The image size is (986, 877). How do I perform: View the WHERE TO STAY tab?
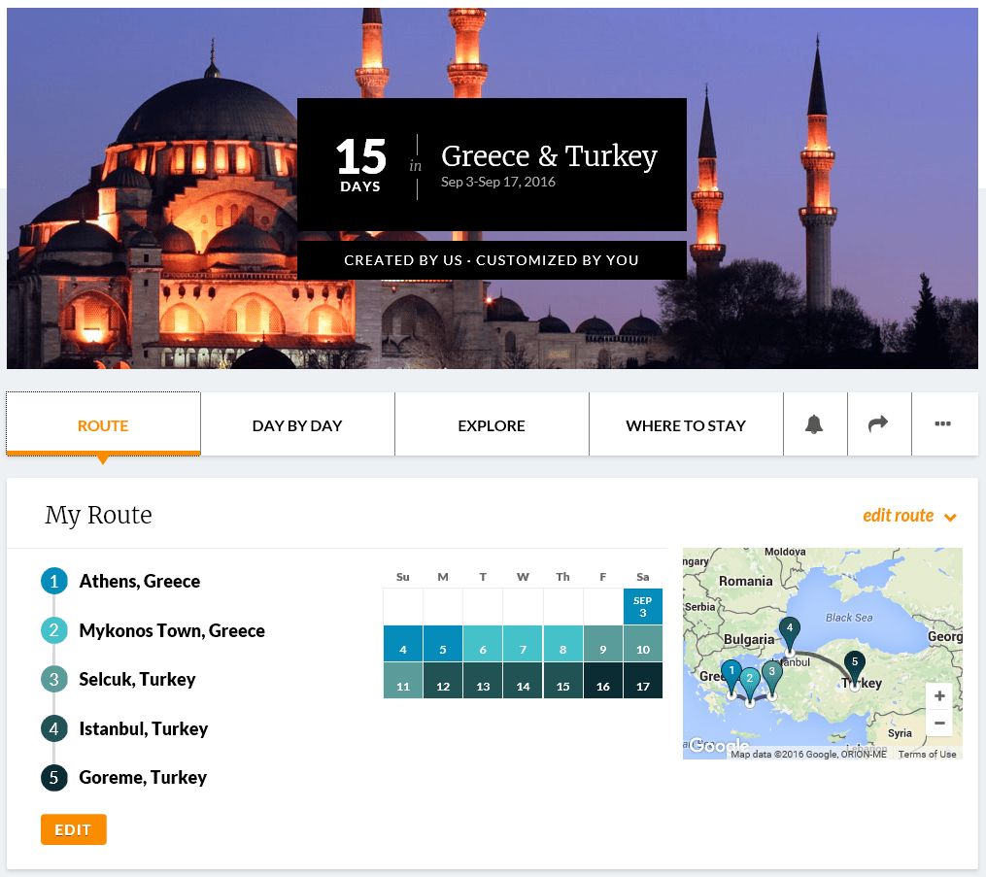pos(686,424)
